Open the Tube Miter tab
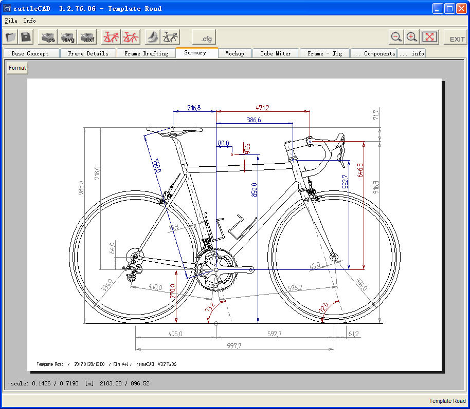 [x=276, y=53]
